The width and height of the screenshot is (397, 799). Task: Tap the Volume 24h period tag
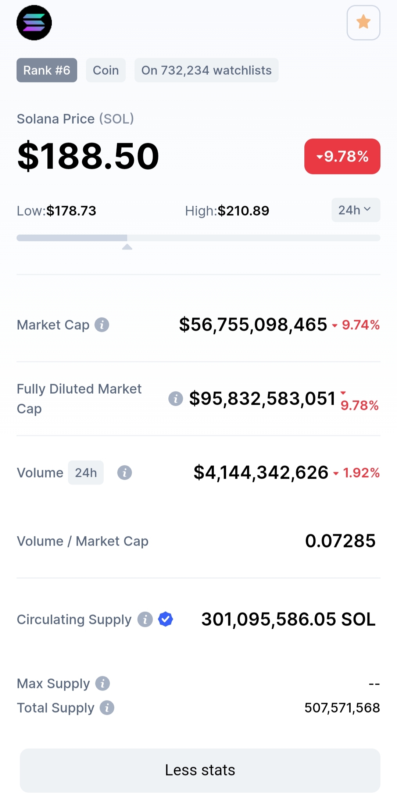pyautogui.click(x=86, y=473)
